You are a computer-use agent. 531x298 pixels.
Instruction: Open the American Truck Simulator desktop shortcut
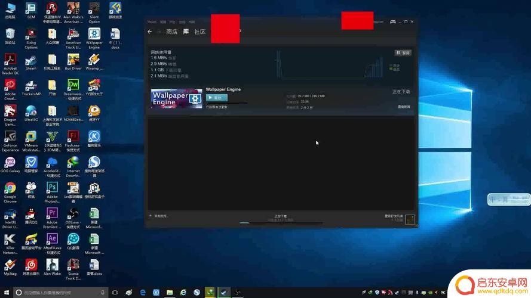coord(73,38)
